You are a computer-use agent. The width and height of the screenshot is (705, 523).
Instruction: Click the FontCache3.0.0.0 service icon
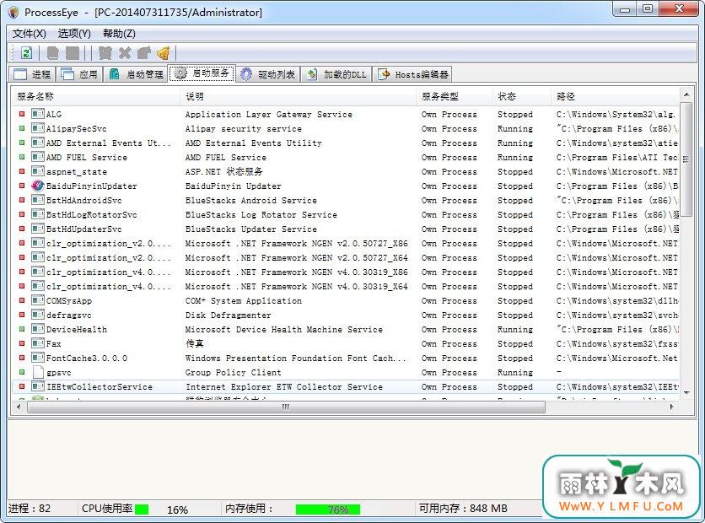coord(38,358)
